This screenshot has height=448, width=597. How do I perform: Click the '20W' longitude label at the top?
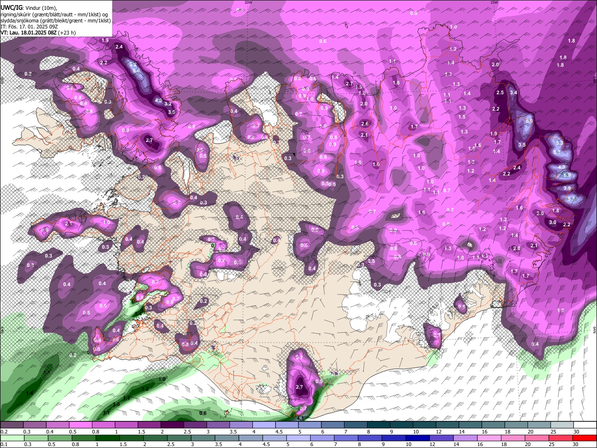coord(248,2)
